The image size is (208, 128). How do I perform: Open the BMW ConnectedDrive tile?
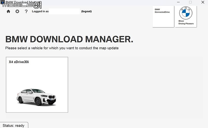click(x=163, y=16)
